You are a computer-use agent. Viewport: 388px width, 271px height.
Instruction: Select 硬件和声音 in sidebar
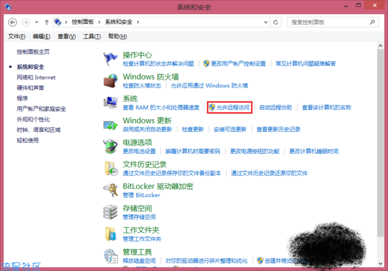[30, 87]
